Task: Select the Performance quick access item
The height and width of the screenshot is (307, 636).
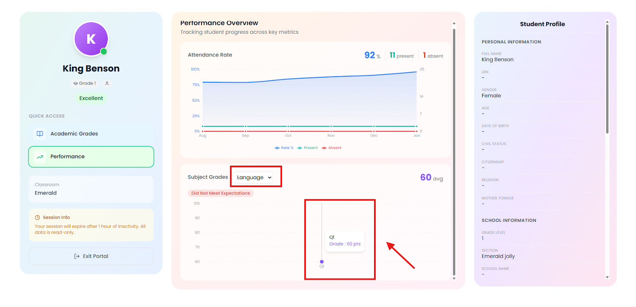Action: (x=91, y=157)
